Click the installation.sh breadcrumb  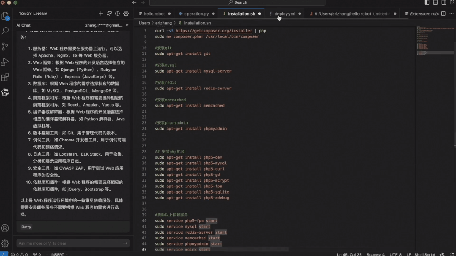(197, 23)
